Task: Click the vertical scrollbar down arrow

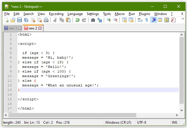Action: pyautogui.click(x=181, y=110)
